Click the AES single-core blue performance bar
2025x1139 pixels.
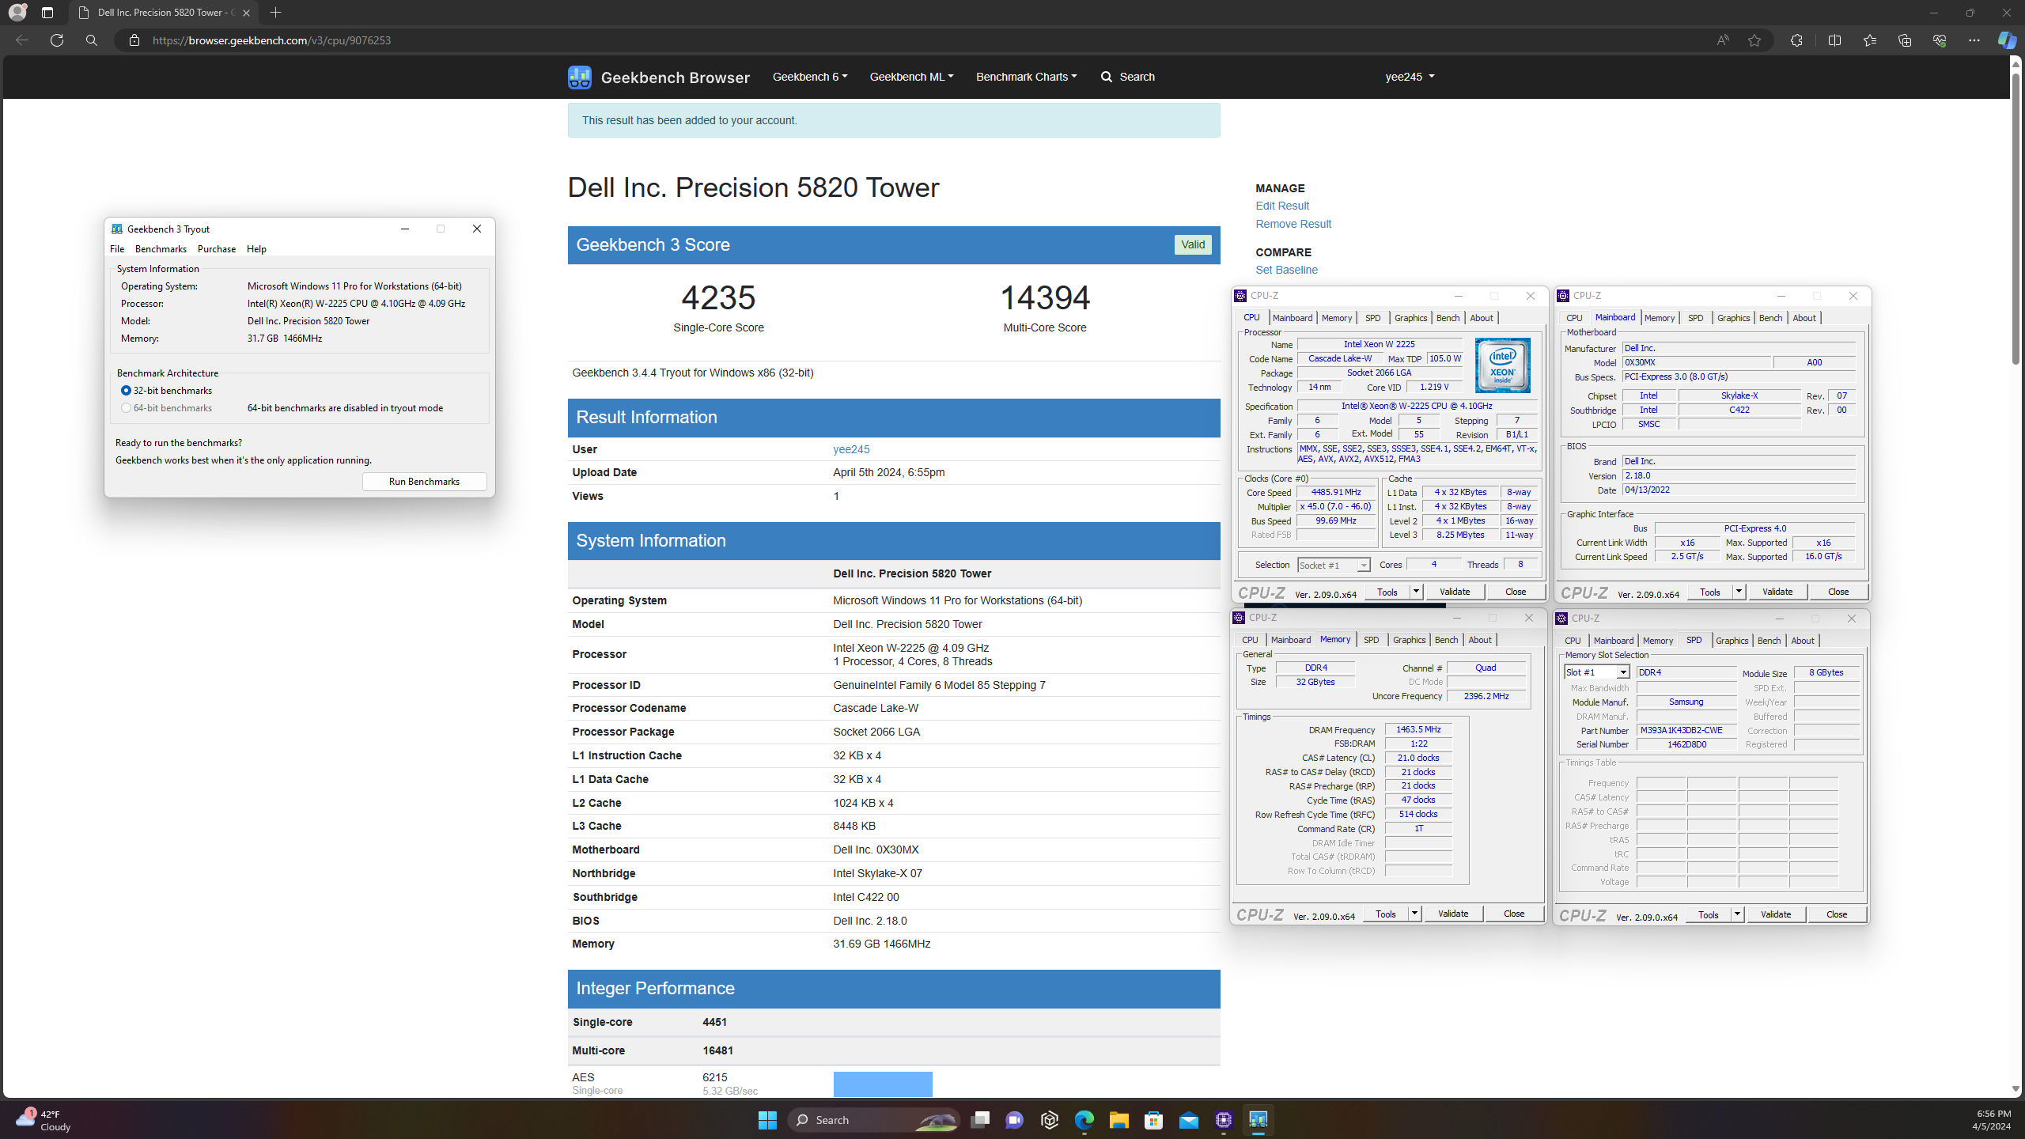click(x=882, y=1084)
